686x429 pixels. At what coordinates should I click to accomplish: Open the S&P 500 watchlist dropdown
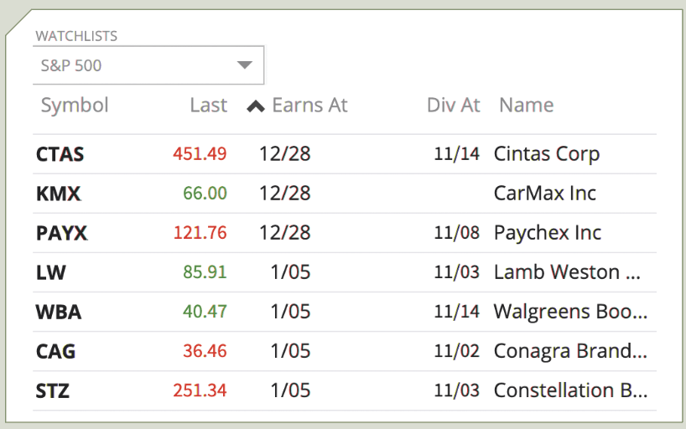148,65
